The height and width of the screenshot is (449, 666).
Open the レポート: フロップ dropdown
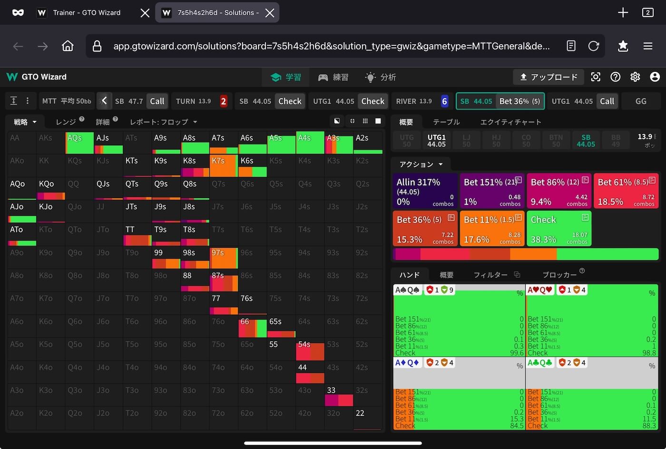(163, 122)
